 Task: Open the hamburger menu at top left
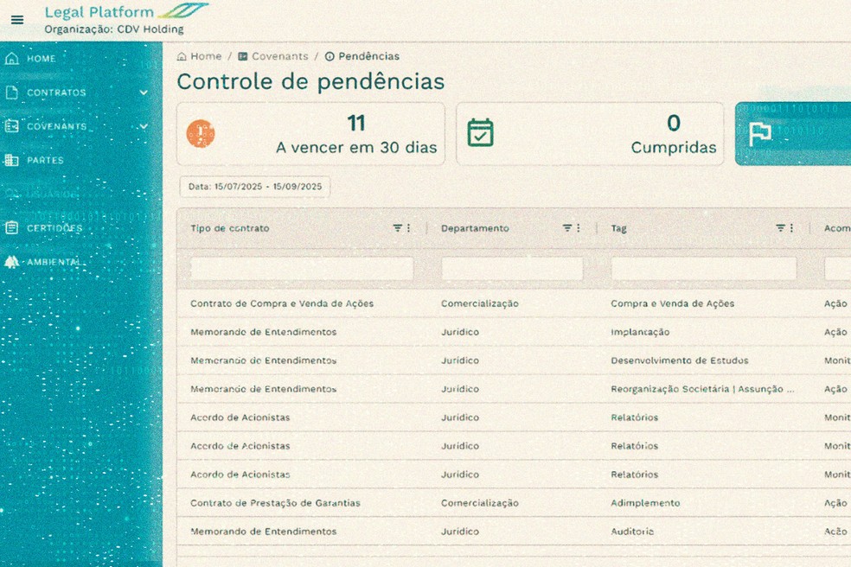click(17, 21)
